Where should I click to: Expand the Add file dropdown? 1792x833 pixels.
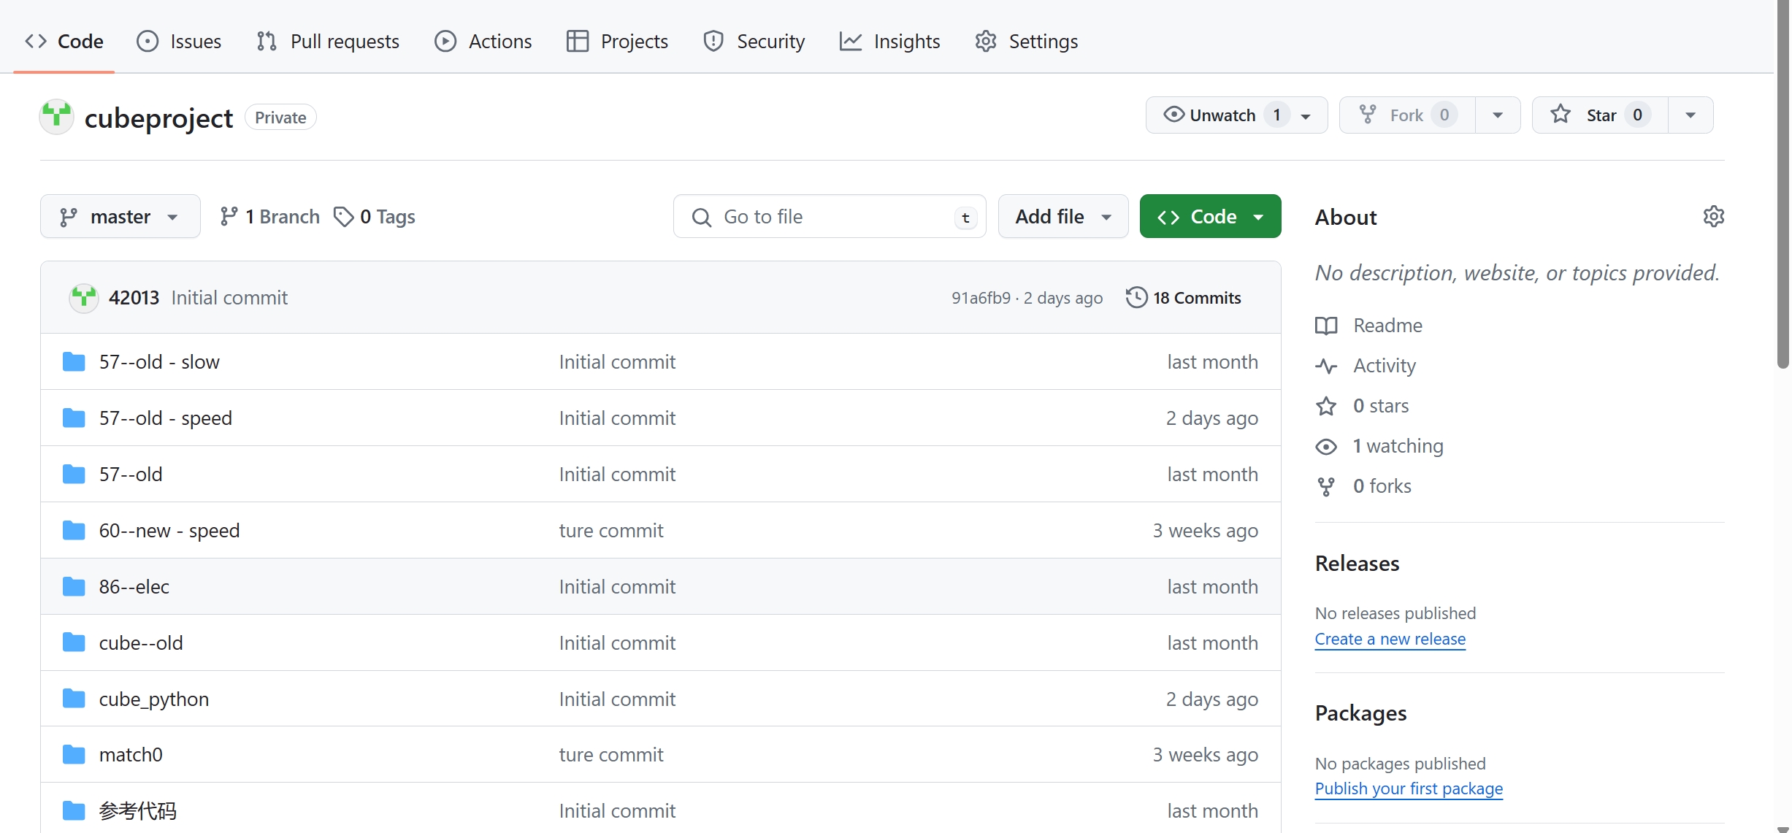(x=1062, y=217)
